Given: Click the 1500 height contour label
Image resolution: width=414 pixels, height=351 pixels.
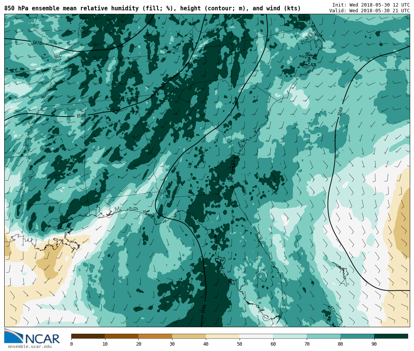Looking at the screenshot, I should pos(81,115).
